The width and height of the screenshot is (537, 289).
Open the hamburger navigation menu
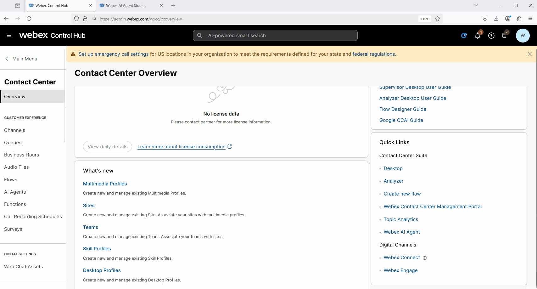(x=9, y=36)
